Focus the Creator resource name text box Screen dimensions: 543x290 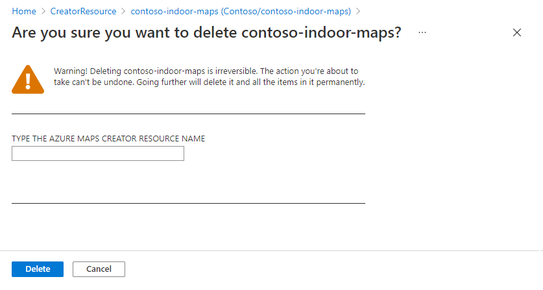click(98, 154)
